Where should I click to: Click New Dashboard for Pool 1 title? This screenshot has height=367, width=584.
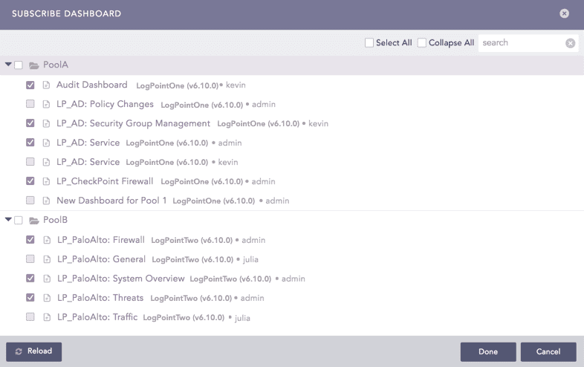coord(111,201)
